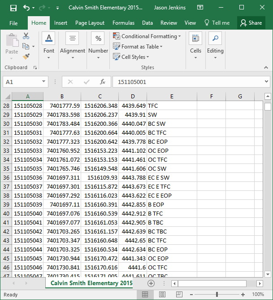Image resolution: width=273 pixels, height=300 pixels.
Task: Open the Undo history dropdown arrow
Action: 34,8
